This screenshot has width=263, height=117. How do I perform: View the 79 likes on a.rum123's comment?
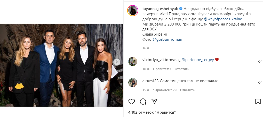(x=165, y=90)
